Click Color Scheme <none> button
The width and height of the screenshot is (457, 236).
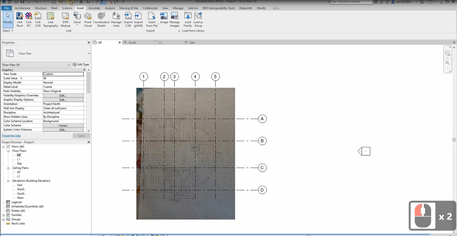point(63,125)
